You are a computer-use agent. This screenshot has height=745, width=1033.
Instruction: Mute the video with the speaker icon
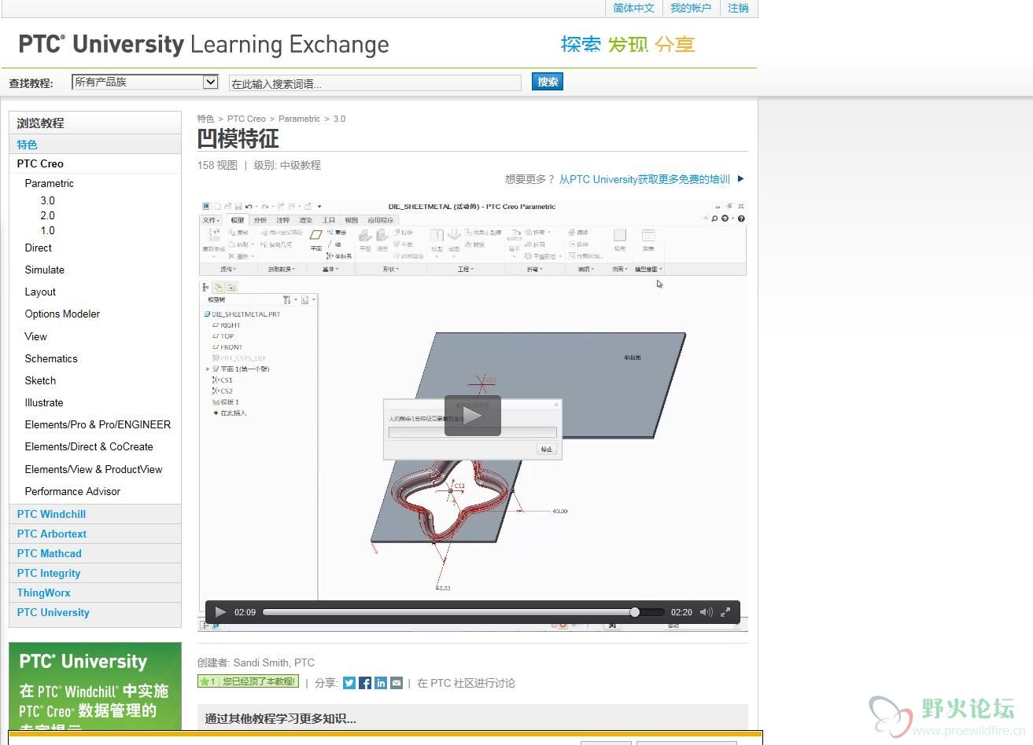coord(706,612)
